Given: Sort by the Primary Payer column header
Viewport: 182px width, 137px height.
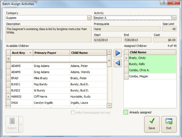Looking at the screenshot, I should click(51, 53).
